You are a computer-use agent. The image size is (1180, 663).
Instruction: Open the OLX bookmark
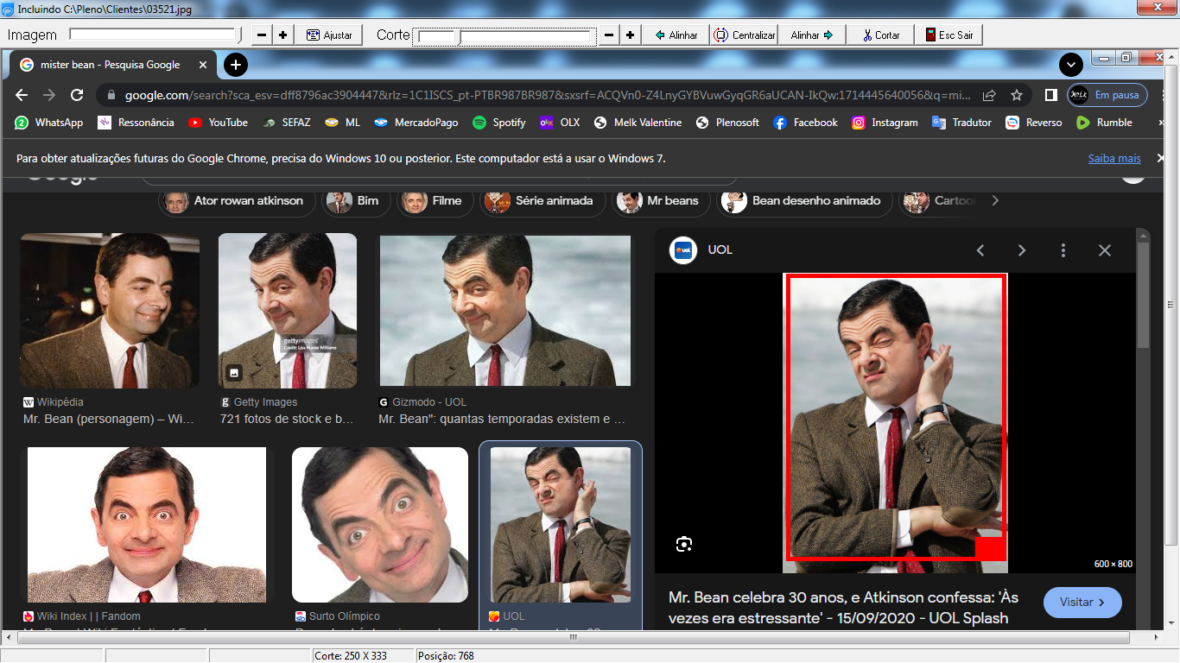coord(560,123)
